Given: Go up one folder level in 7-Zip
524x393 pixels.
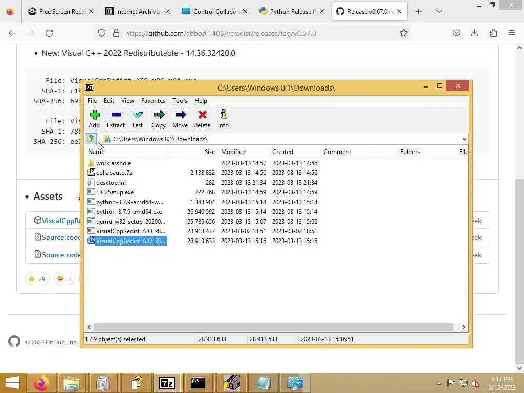Looking at the screenshot, I should [91, 139].
